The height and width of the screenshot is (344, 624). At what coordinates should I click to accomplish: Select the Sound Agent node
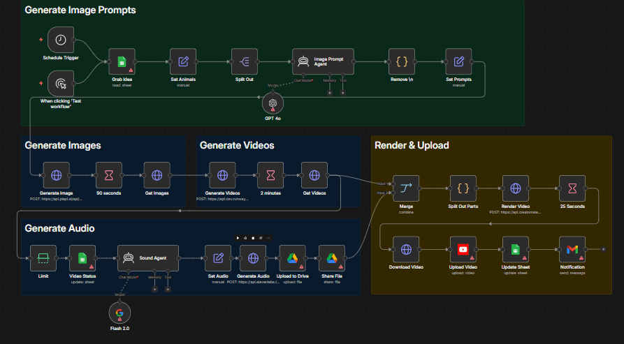coord(148,258)
